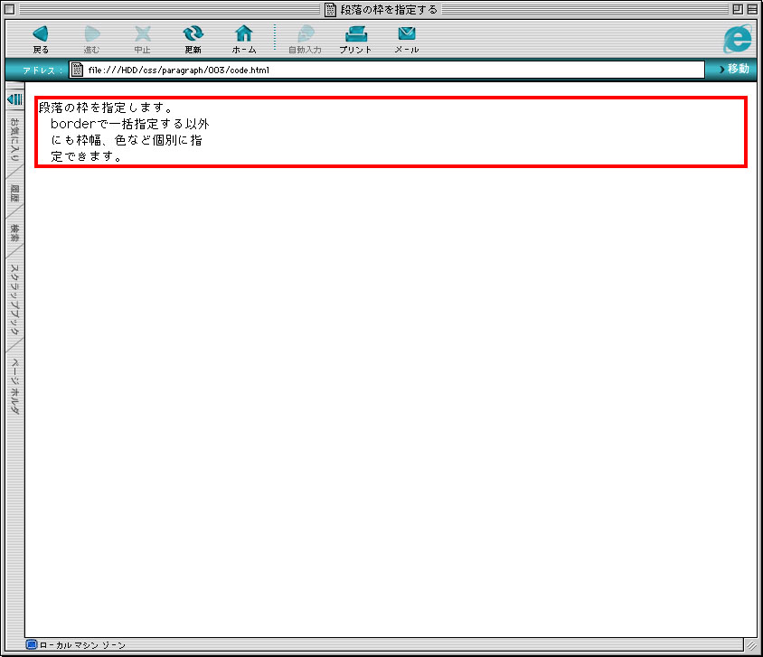Click text 'borderで一括指定する以外'
The image size is (763, 657).
[130, 124]
